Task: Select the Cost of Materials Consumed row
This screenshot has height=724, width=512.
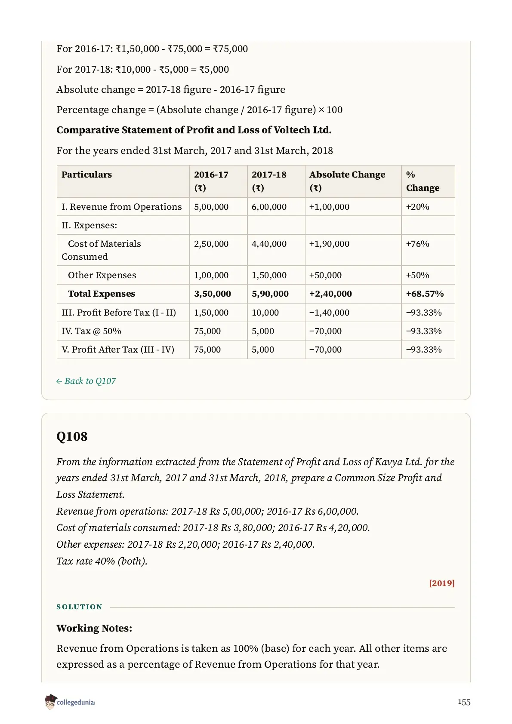Action: pos(256,250)
